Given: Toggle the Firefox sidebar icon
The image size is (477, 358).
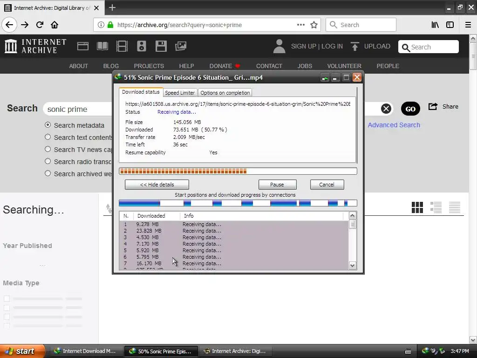Looking at the screenshot, I should click(450, 25).
